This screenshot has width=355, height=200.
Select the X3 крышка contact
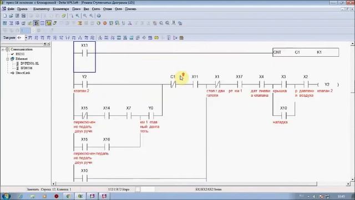point(283,84)
